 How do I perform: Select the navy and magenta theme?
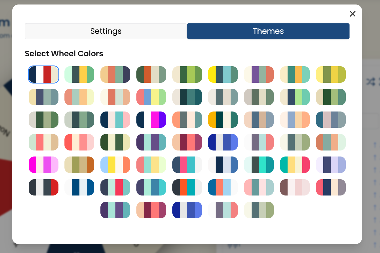[151, 119]
